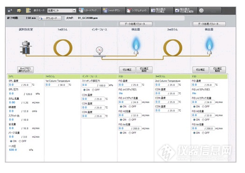Click the 2nd Column Temperature field
The height and width of the screenshot is (173, 245).
coord(167,85)
